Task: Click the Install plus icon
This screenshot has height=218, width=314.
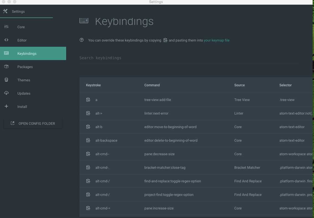Action: [6, 106]
